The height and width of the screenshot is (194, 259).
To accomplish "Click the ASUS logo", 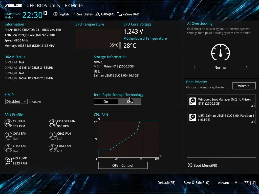I will [13, 6].
